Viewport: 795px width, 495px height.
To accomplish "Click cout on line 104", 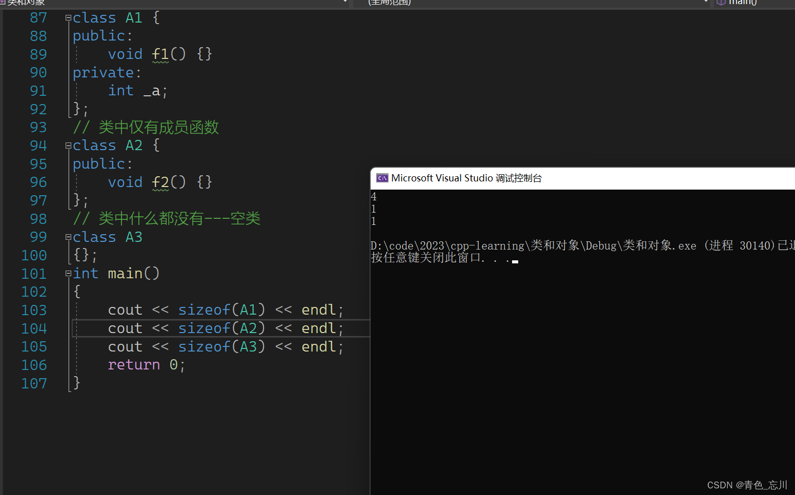I will (x=125, y=329).
